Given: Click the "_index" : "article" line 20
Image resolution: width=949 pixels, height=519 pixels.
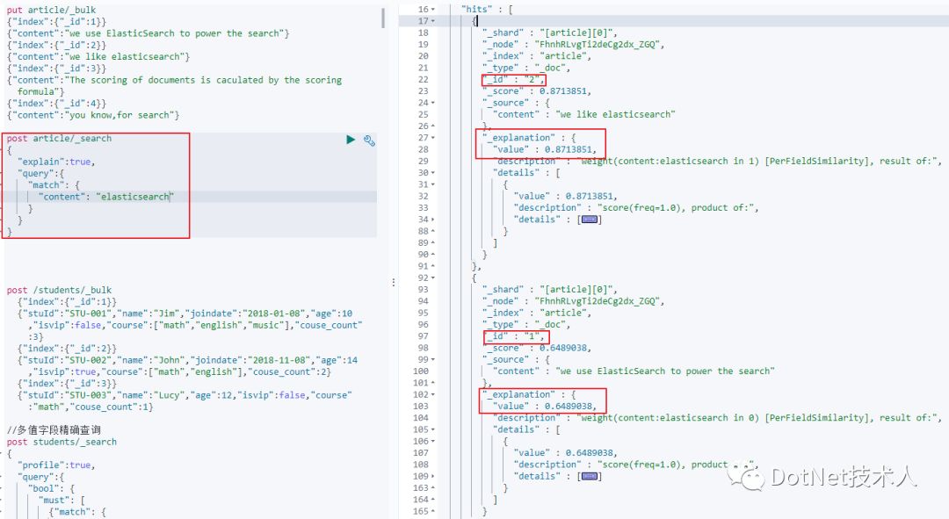Looking at the screenshot, I should pyautogui.click(x=537, y=56).
